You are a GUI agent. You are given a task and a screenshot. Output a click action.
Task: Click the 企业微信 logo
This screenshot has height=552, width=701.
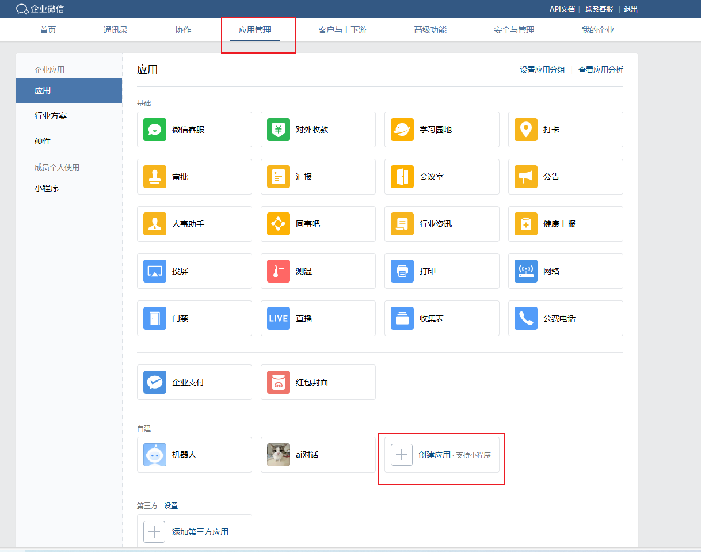click(x=40, y=9)
